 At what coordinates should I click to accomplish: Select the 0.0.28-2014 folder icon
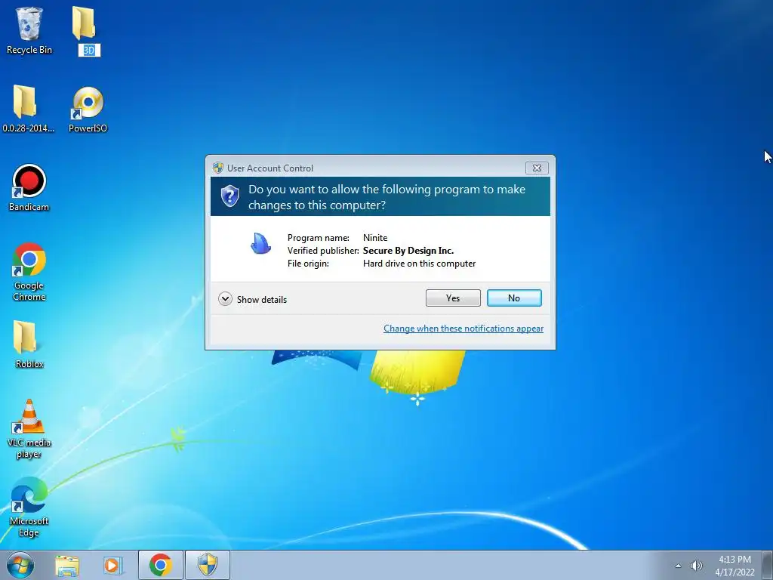(28, 109)
